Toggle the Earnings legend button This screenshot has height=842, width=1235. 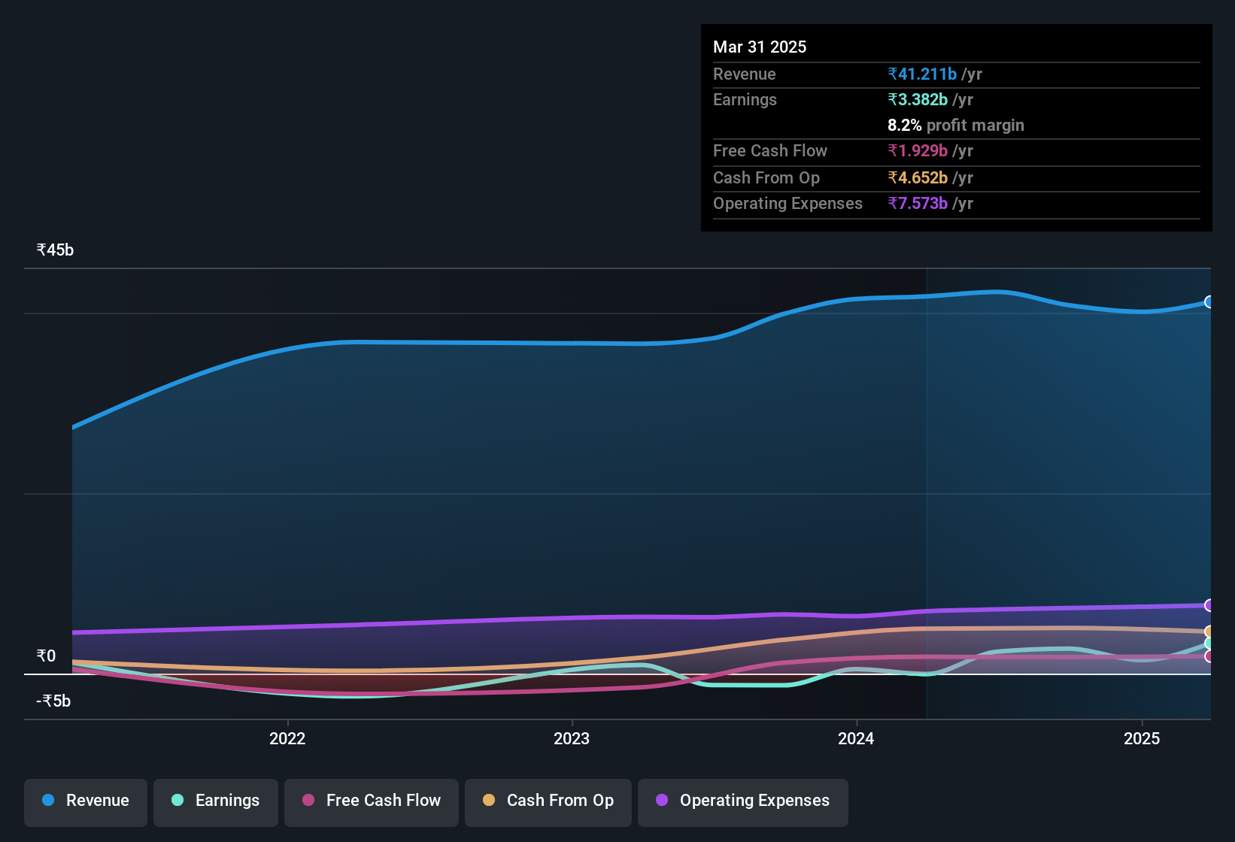(216, 802)
